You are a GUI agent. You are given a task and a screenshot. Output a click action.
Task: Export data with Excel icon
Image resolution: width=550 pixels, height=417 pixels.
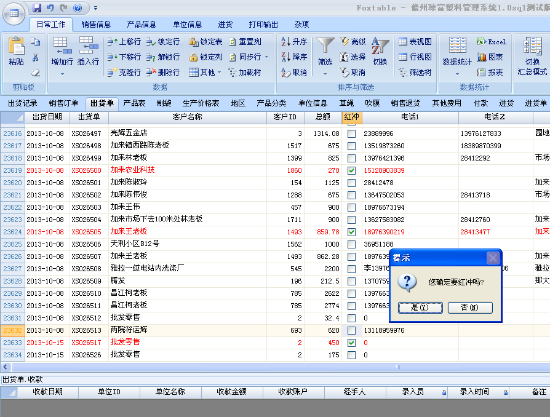click(x=492, y=42)
